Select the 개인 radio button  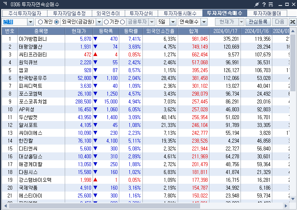[x=40, y=22]
